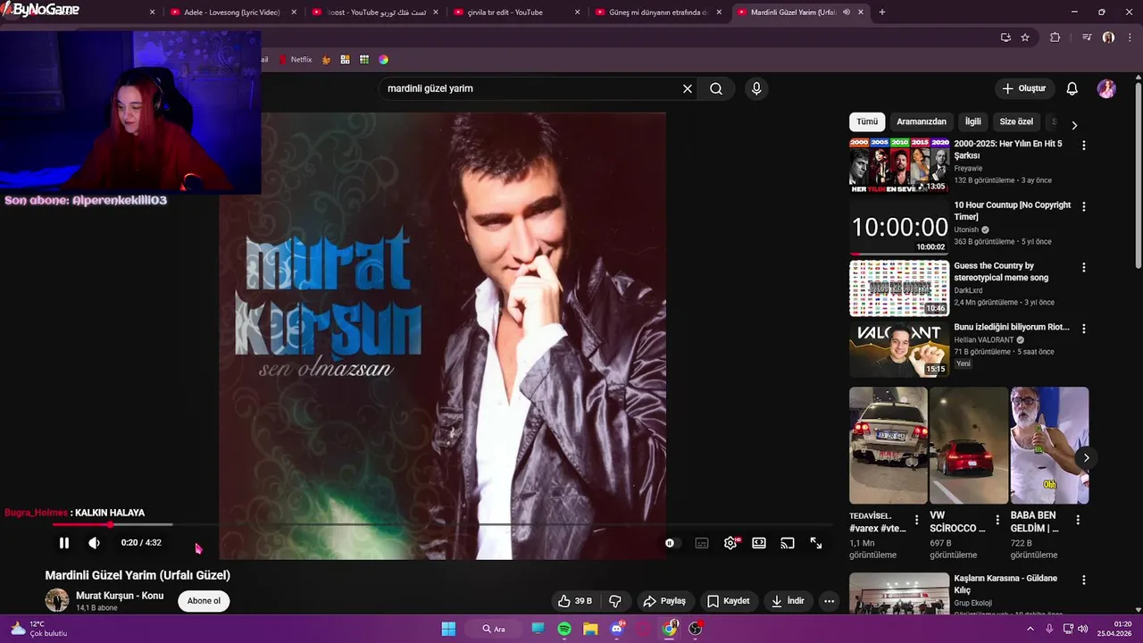Open Spotify from the taskbar

564,629
